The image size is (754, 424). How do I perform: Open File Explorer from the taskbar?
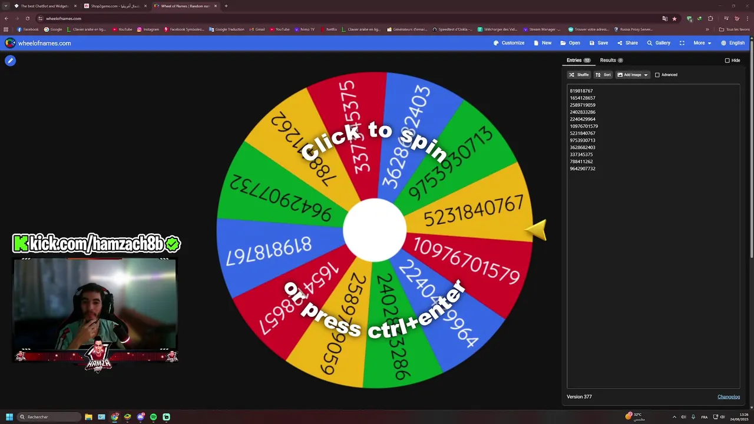click(88, 417)
